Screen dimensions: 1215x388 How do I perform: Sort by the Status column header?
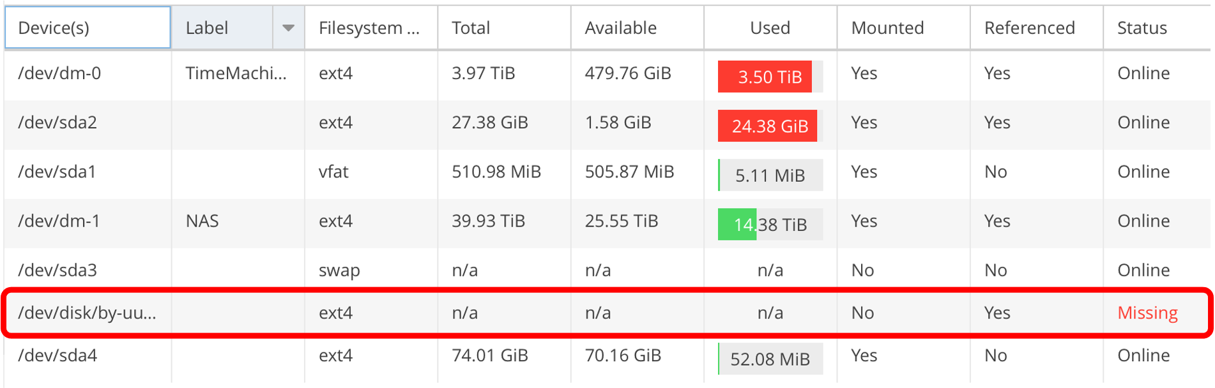coord(1156,27)
